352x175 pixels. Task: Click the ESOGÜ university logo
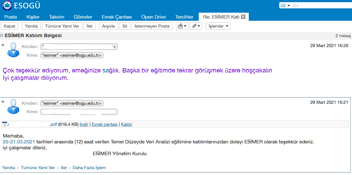tap(7, 6)
